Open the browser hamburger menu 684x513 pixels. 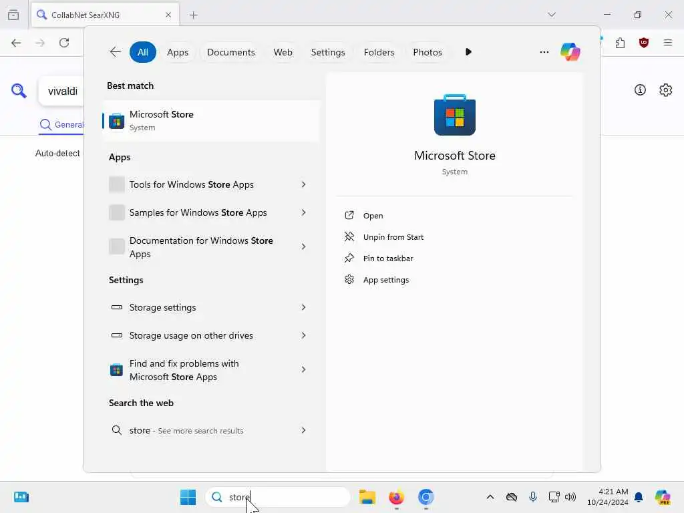coord(668,43)
